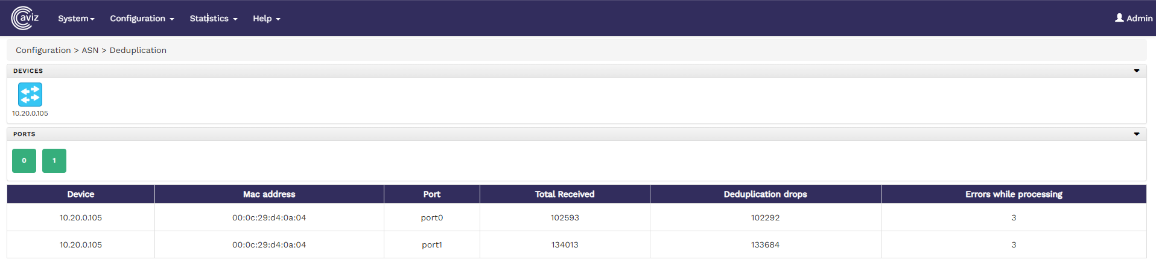
Task: Click the Admin user icon
Action: (x=1119, y=18)
